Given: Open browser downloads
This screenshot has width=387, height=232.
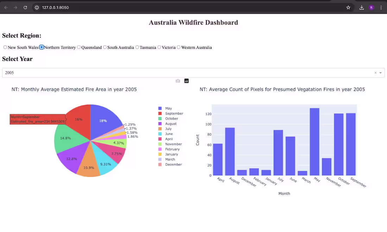Looking at the screenshot, I should 361,7.
